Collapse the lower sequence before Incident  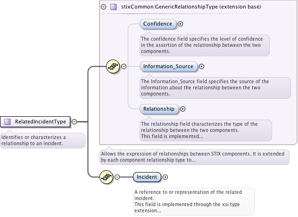[x=117, y=177]
